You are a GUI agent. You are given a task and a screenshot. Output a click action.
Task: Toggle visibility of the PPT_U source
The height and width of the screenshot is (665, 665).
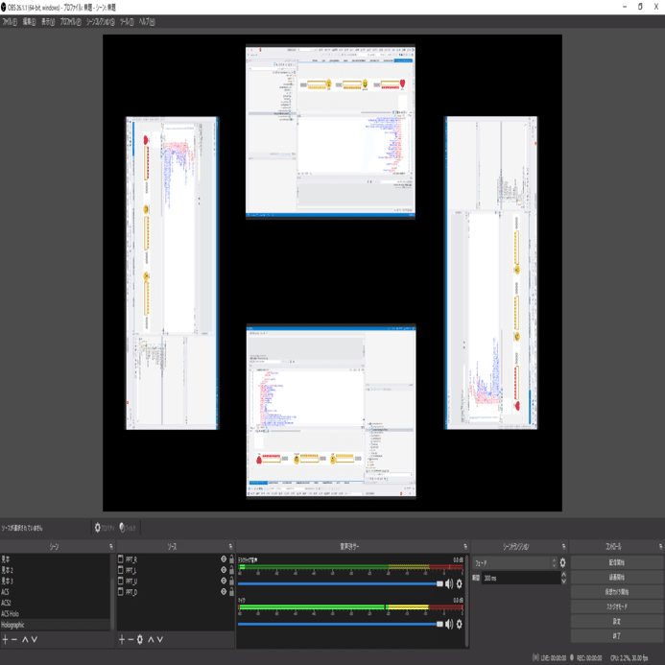click(x=224, y=581)
